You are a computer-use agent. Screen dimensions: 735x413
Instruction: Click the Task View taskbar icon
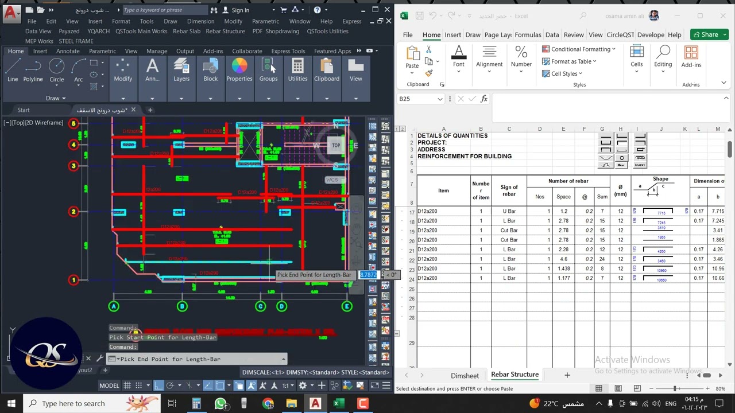(172, 404)
